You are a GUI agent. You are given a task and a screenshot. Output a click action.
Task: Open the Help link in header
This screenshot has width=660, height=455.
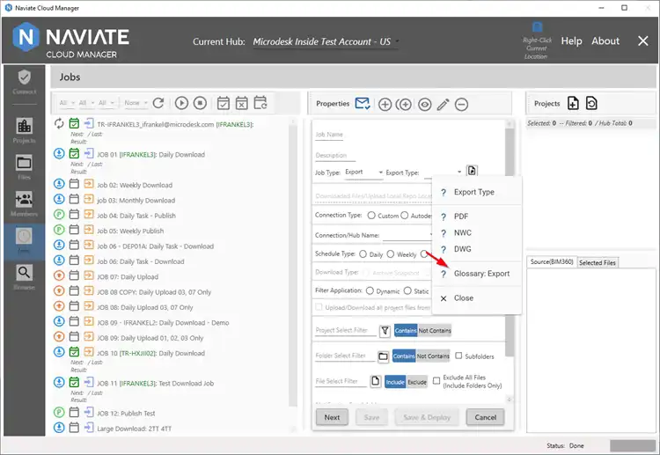[x=571, y=40]
